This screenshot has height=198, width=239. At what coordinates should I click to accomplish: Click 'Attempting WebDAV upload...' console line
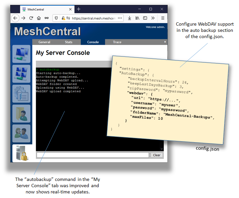coord(62,80)
